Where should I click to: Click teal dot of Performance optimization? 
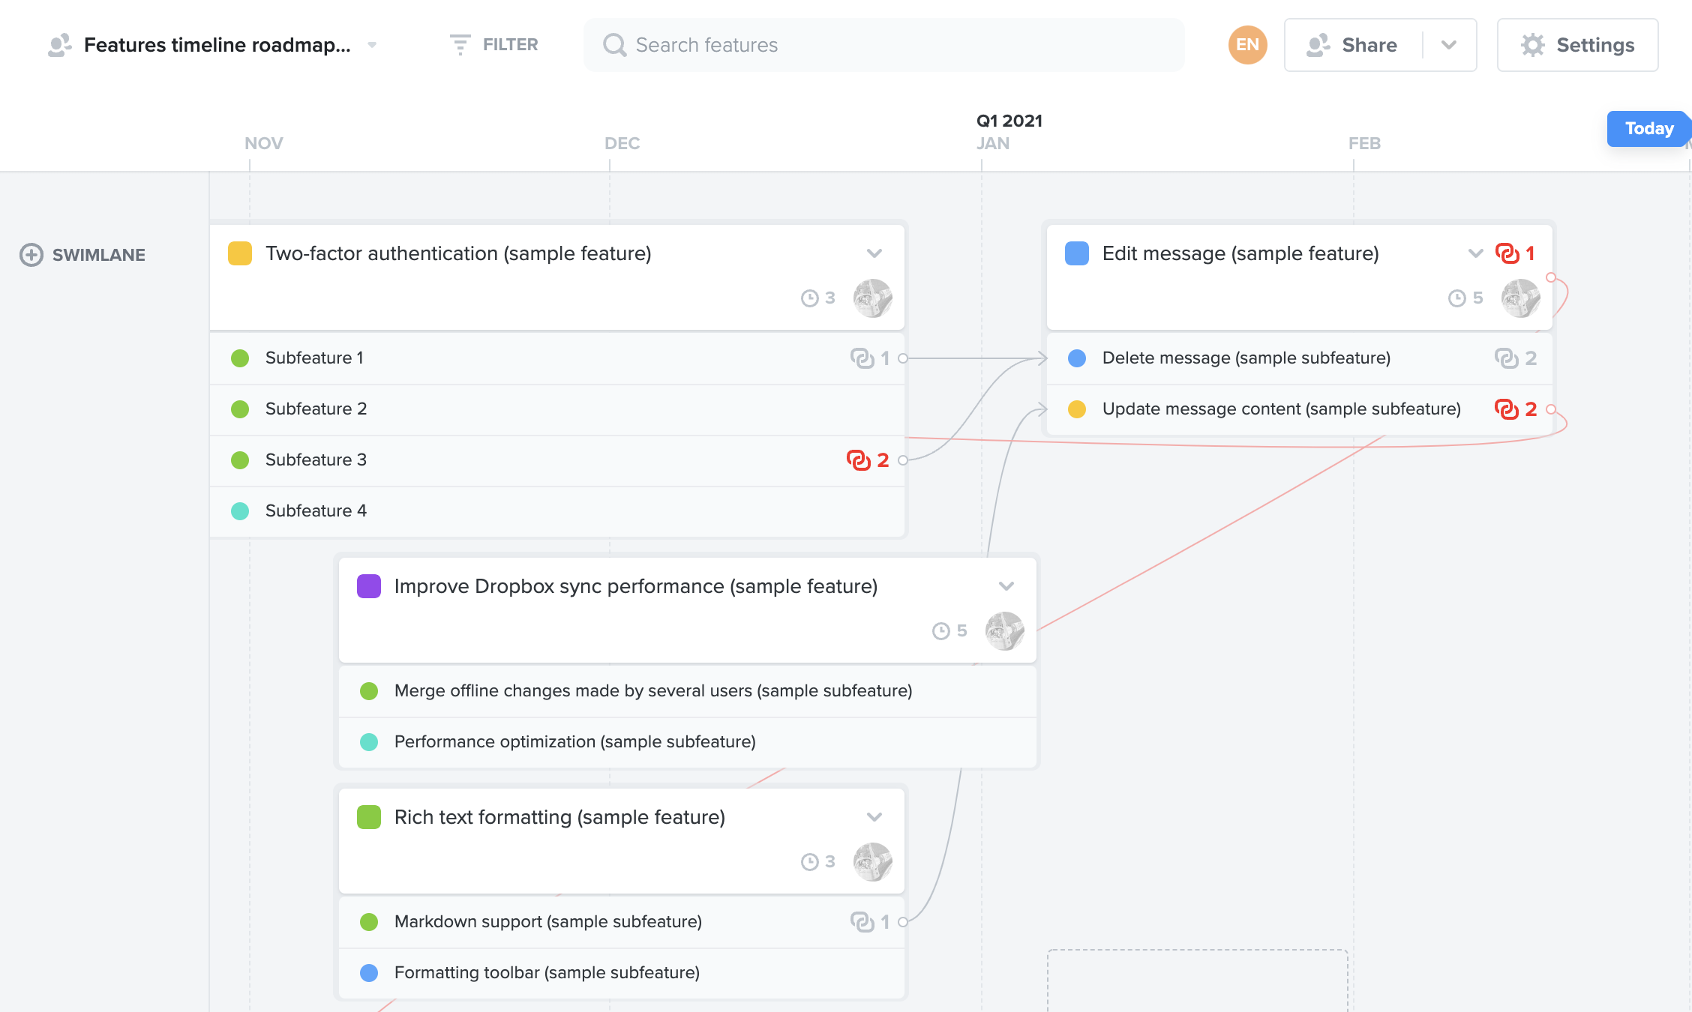point(369,742)
